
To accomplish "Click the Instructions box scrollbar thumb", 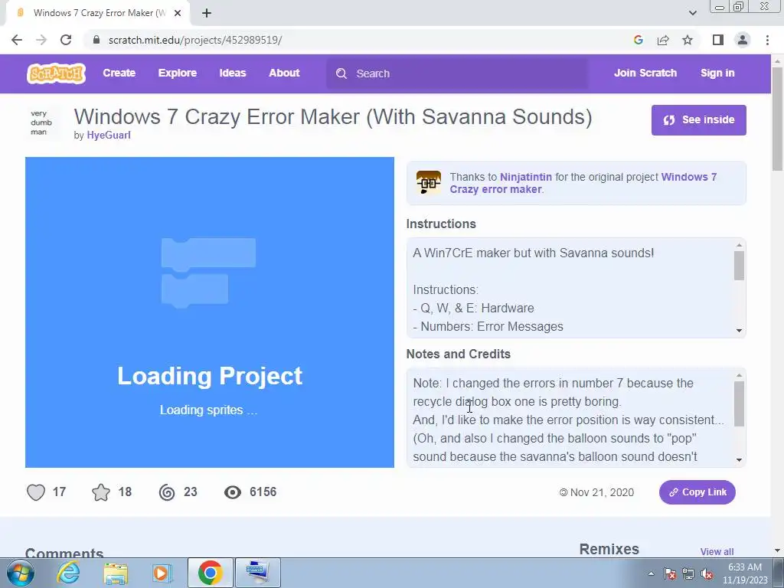I will (x=739, y=266).
